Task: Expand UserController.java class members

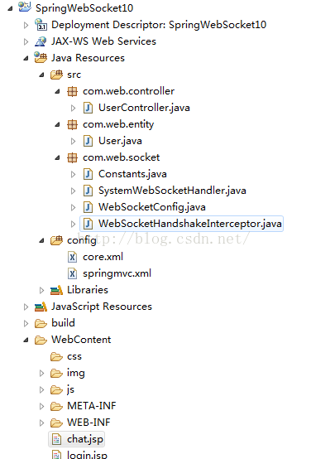Action: tap(74, 109)
